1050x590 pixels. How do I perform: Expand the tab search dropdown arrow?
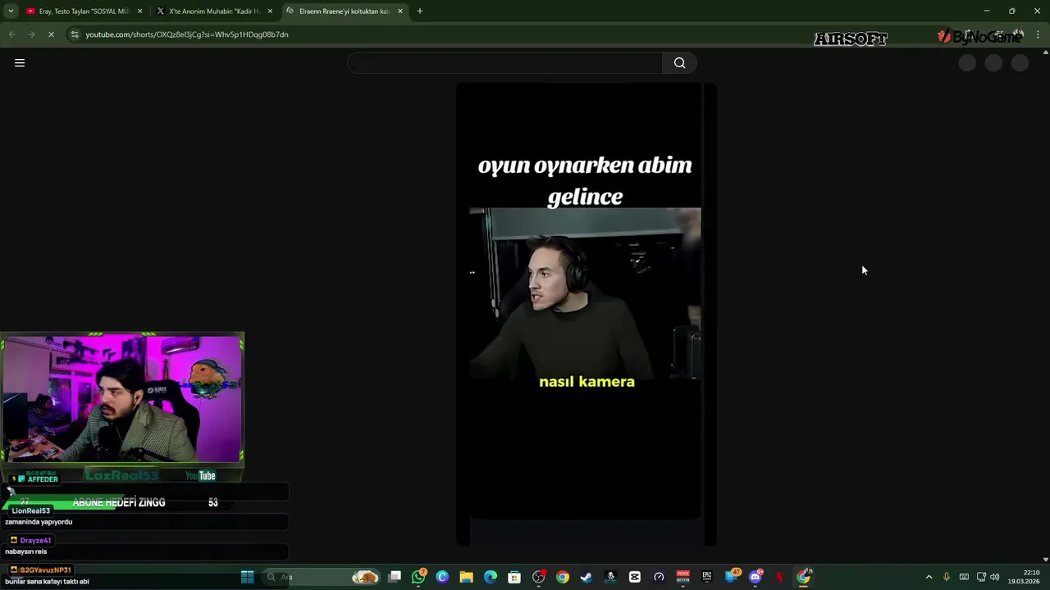click(11, 11)
